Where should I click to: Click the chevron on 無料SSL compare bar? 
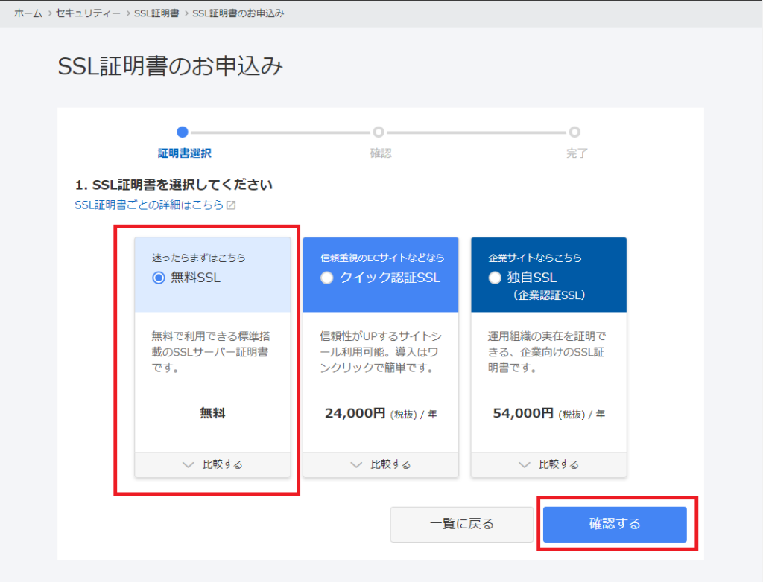(x=189, y=464)
